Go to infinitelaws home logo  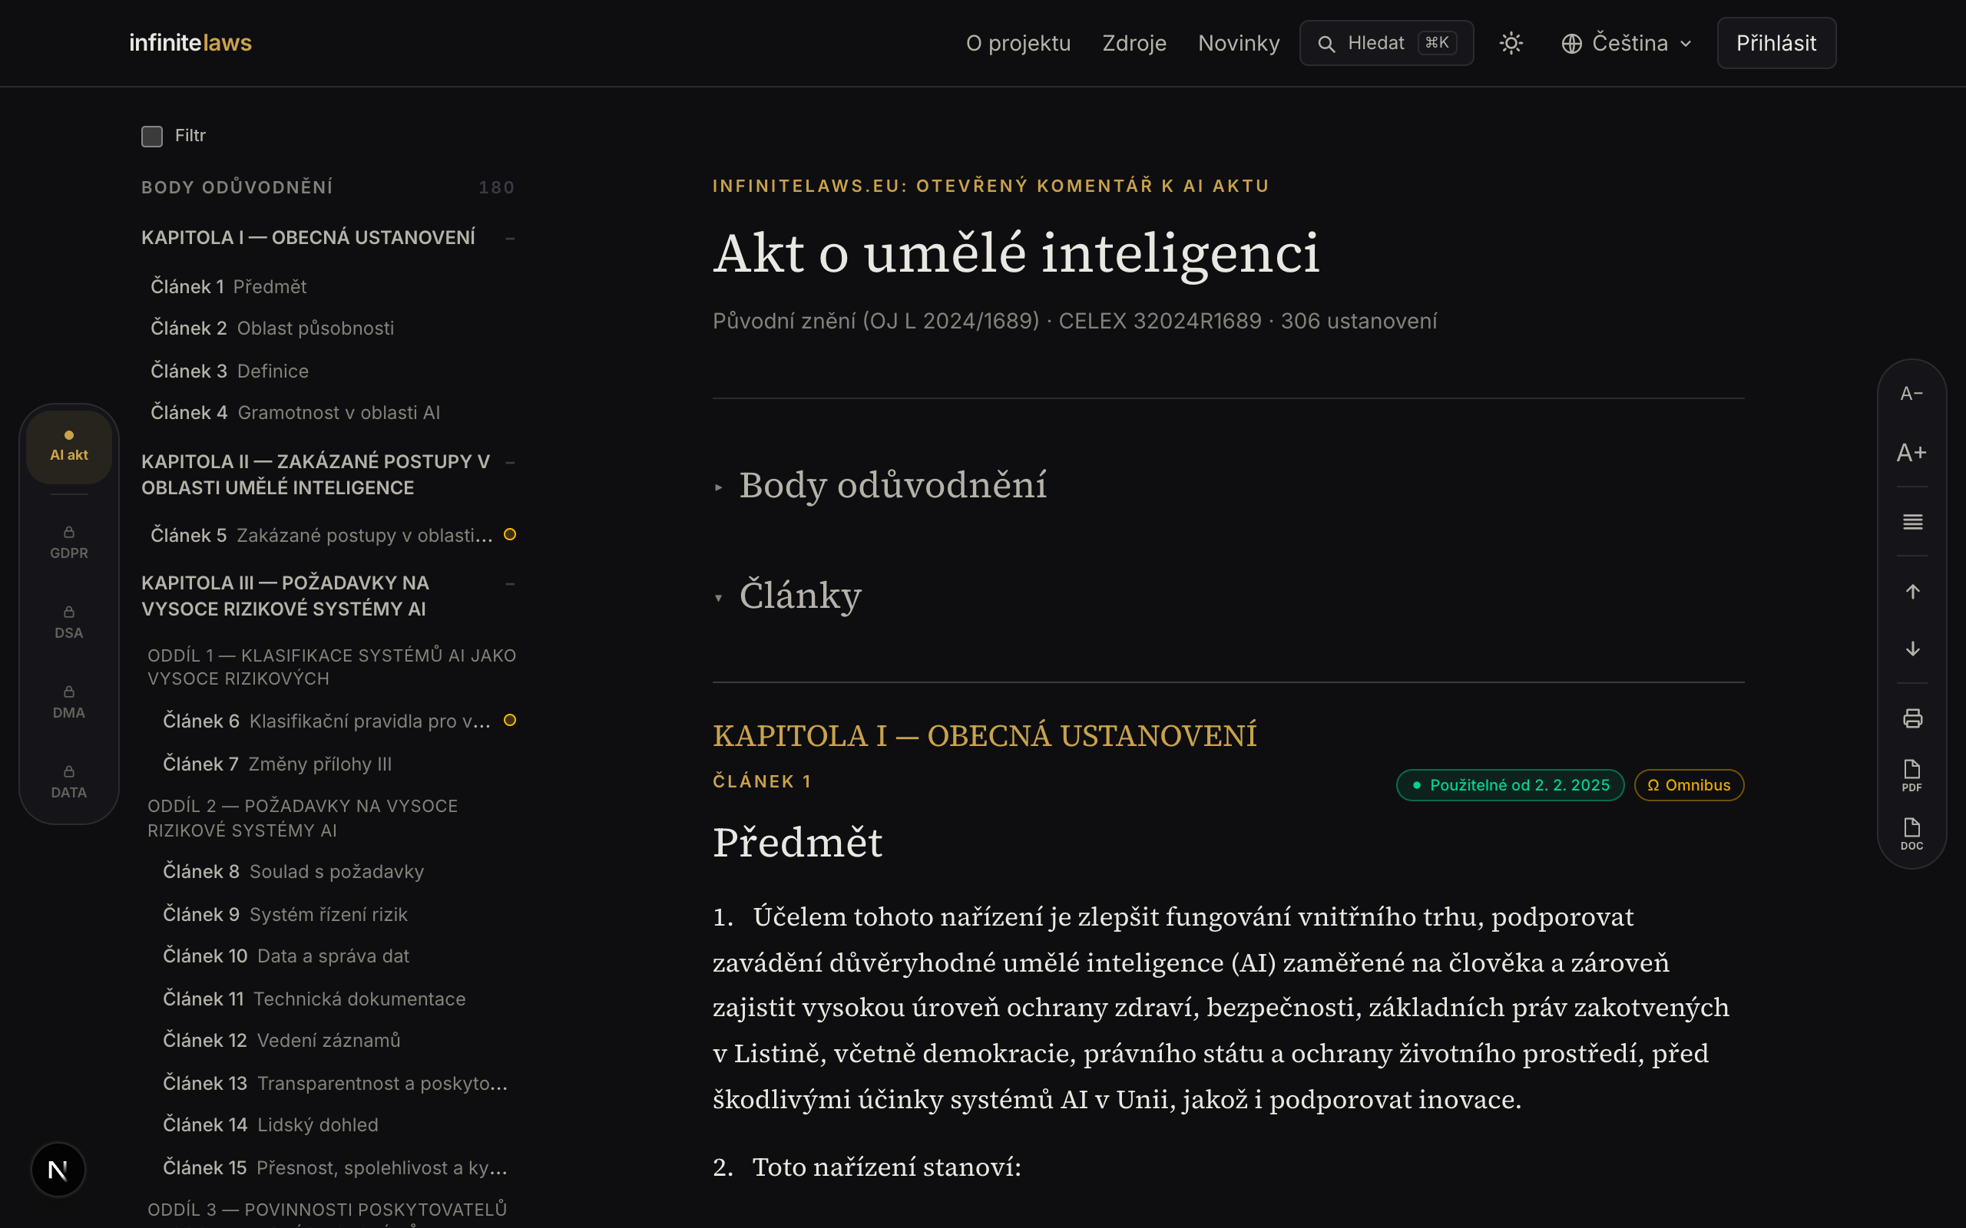coord(190,43)
